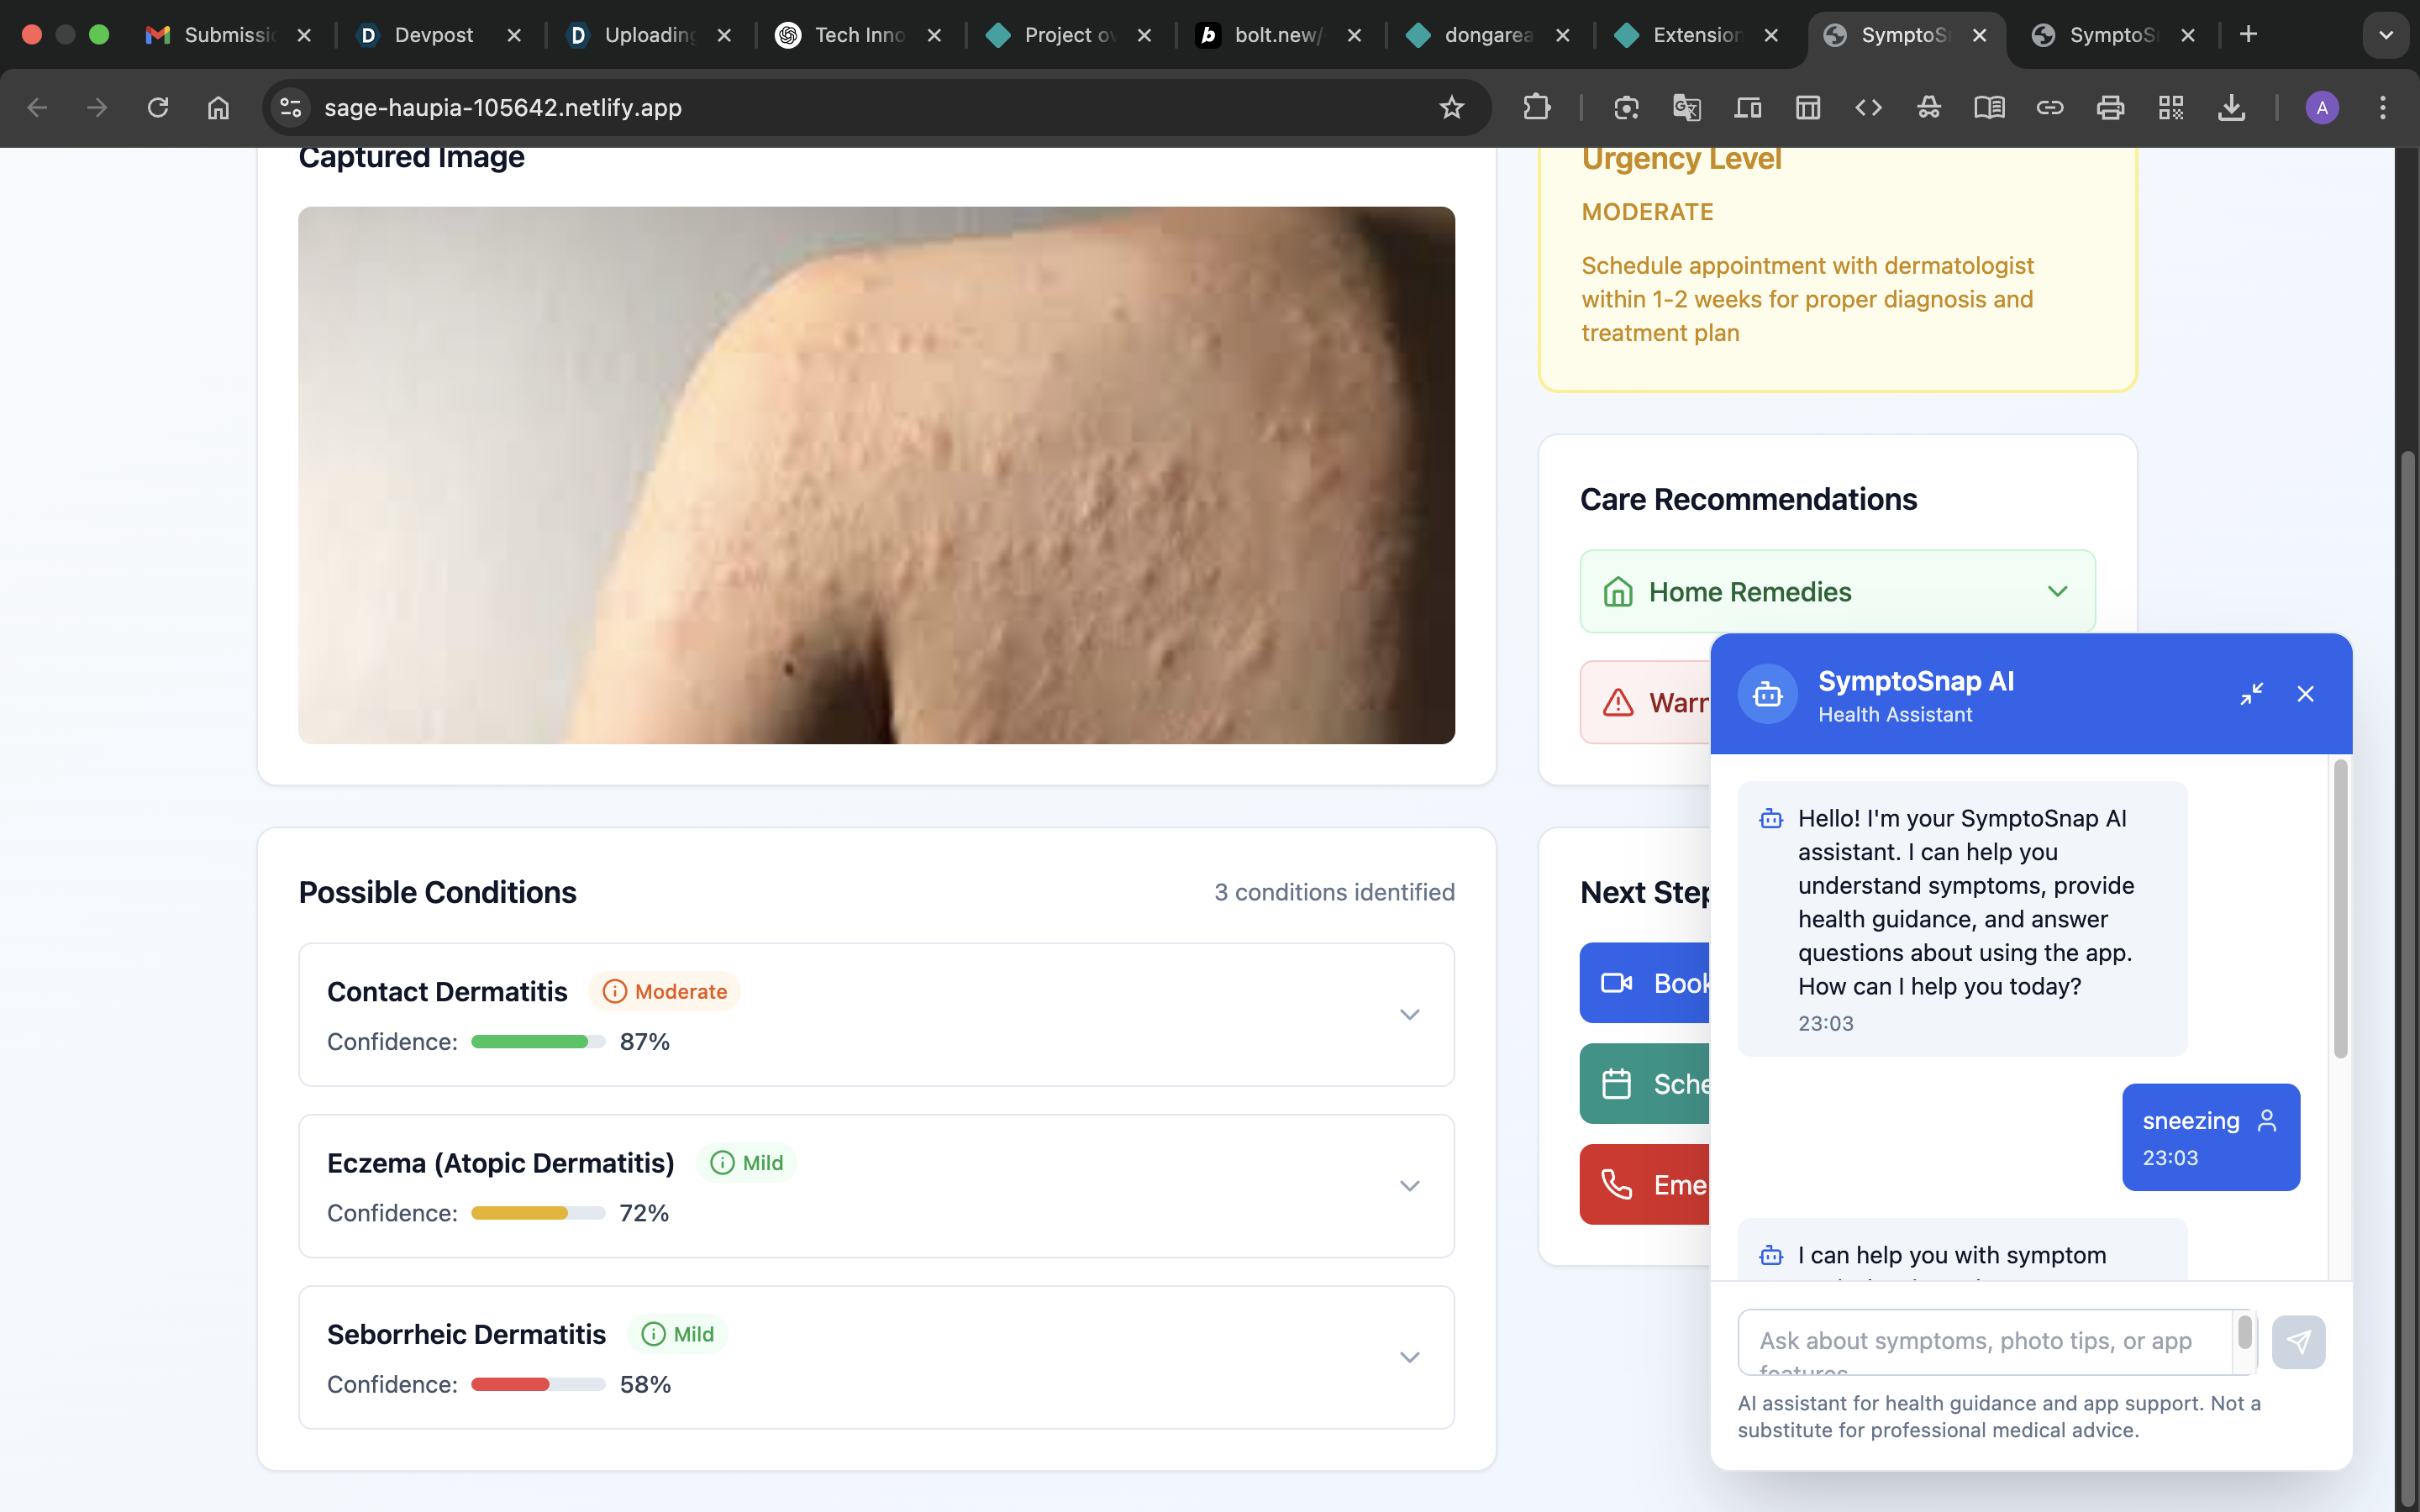Screen dimensions: 2420x1512
Task: Switch to the bolt.new tab
Action: (1277, 35)
